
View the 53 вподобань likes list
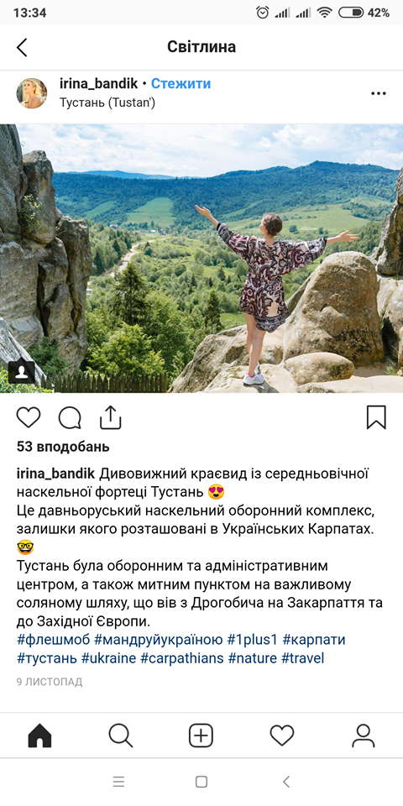(x=63, y=447)
